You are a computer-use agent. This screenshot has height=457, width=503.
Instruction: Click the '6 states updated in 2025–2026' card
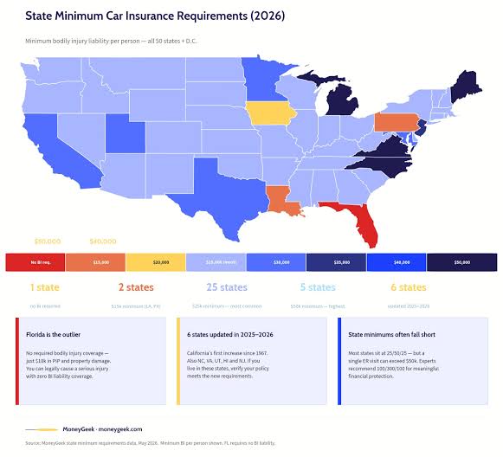pos(252,361)
